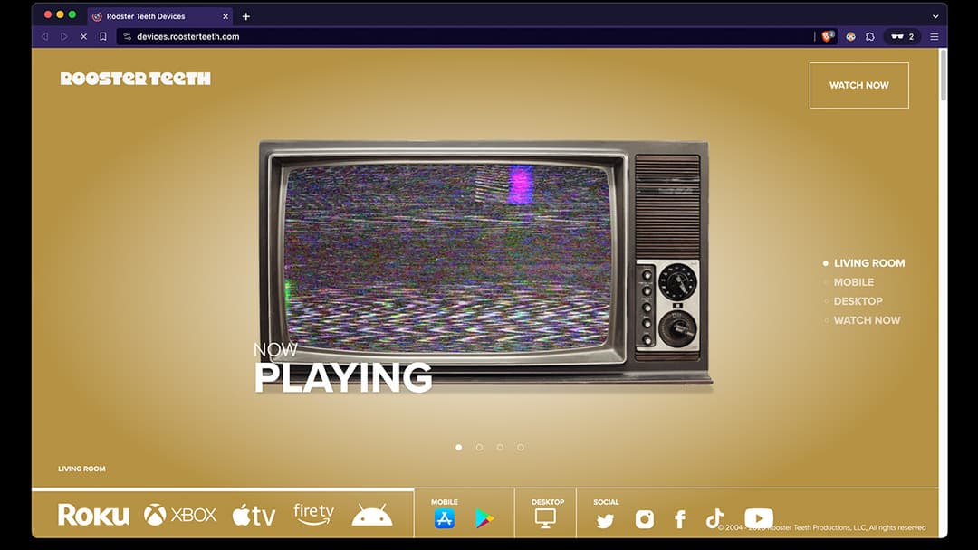
Task: Click the TV's upper tuning dial
Action: [677, 281]
